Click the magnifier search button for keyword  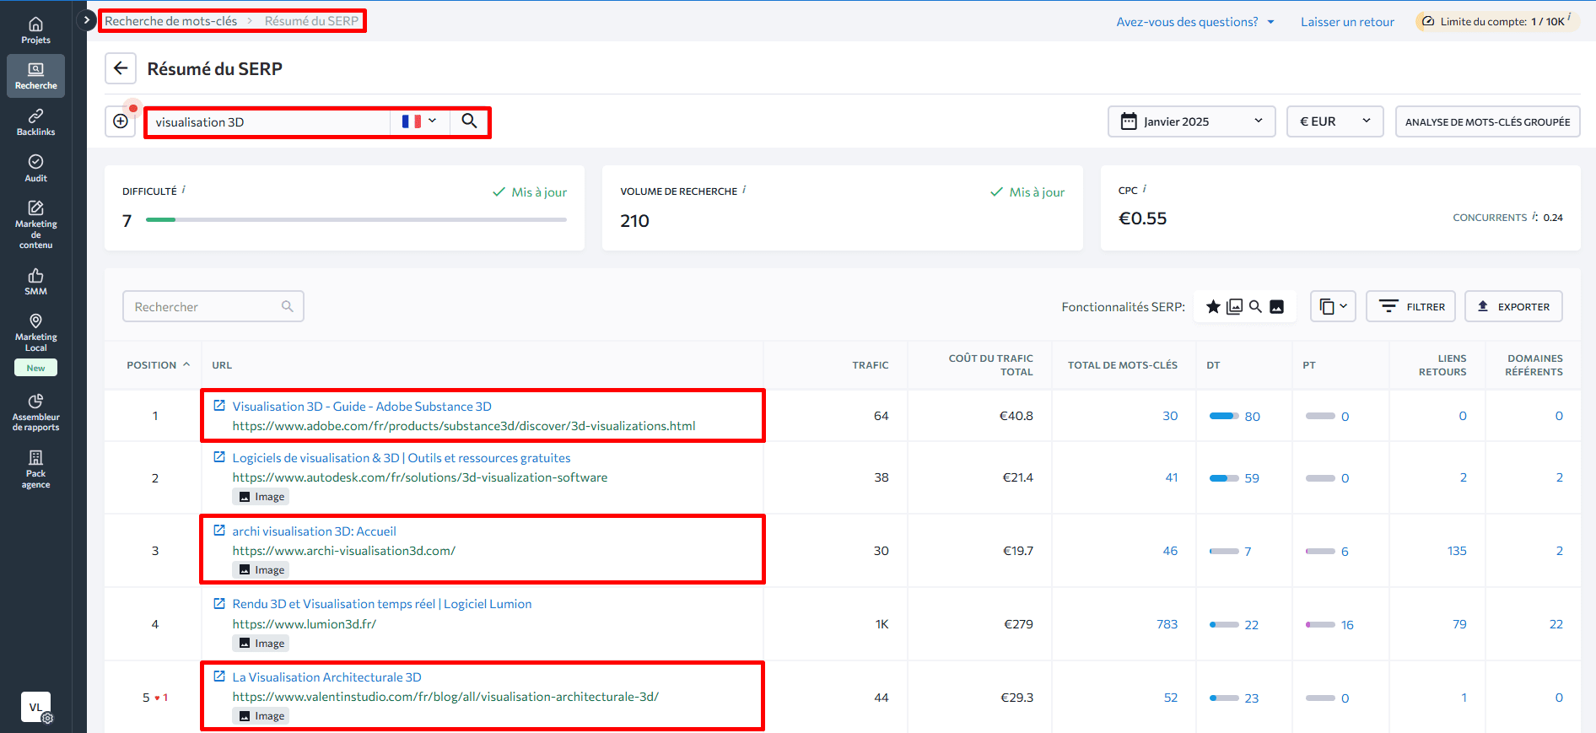[x=469, y=121]
